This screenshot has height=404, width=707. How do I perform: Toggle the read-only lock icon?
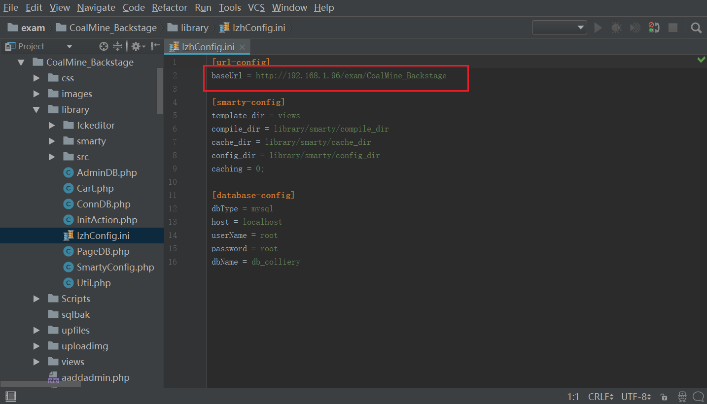tap(664, 397)
